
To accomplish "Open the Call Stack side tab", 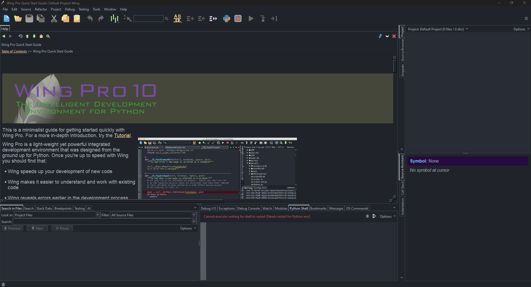I will (402, 188).
